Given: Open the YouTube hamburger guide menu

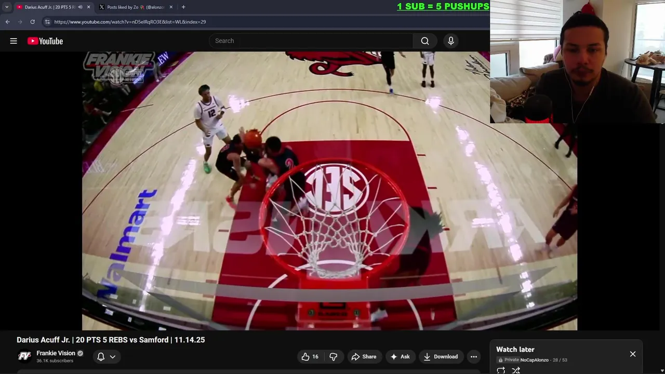Looking at the screenshot, I should [14, 41].
